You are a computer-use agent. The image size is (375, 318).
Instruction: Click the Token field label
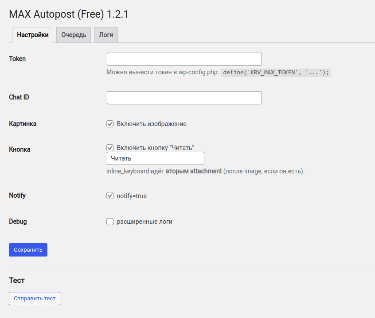click(x=17, y=59)
